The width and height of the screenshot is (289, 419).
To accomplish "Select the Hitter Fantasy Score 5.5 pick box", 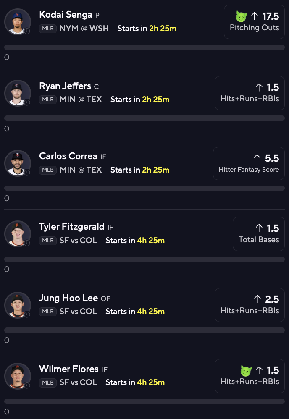I will [249, 163].
